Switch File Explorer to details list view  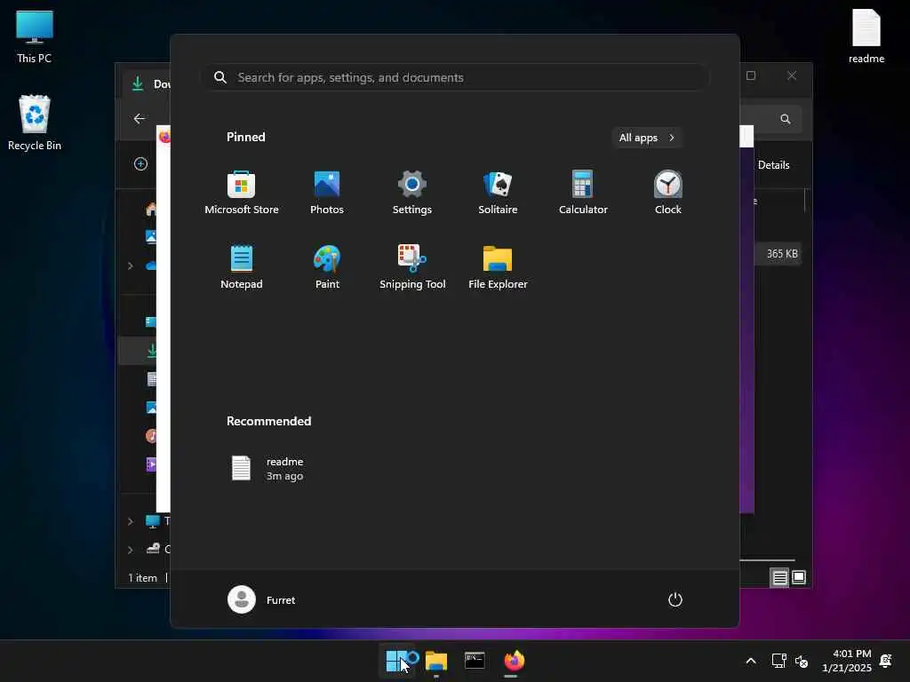pyautogui.click(x=779, y=577)
